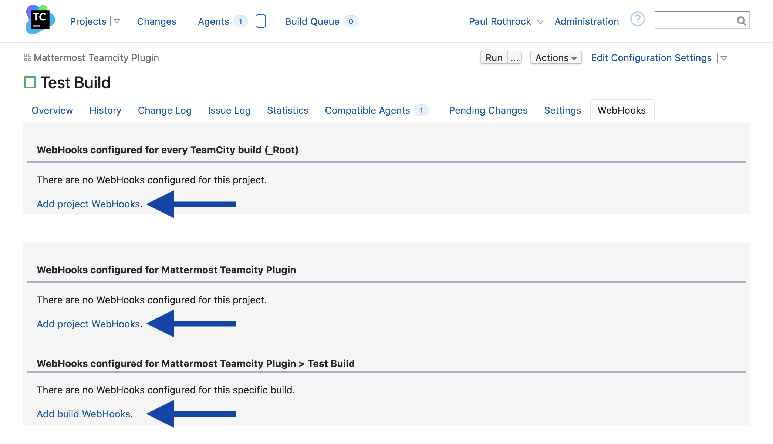Click the Run button
The width and height of the screenshot is (773, 444).
coord(494,57)
